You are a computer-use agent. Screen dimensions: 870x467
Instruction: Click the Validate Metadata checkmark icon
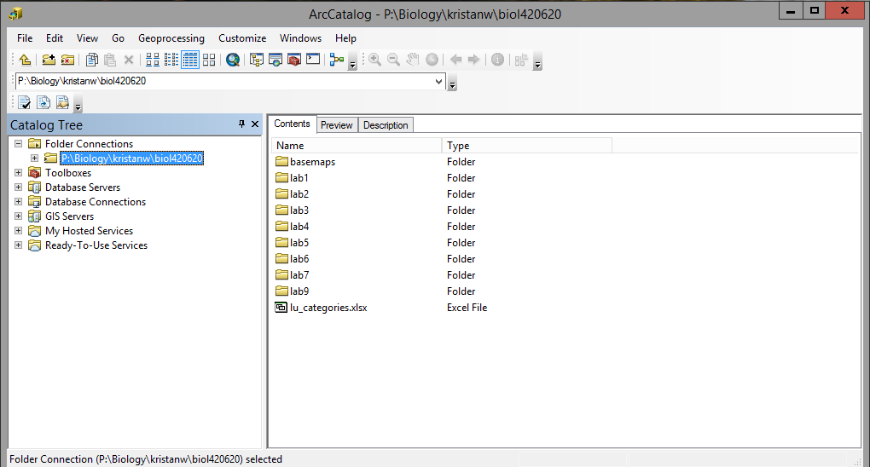[25, 102]
